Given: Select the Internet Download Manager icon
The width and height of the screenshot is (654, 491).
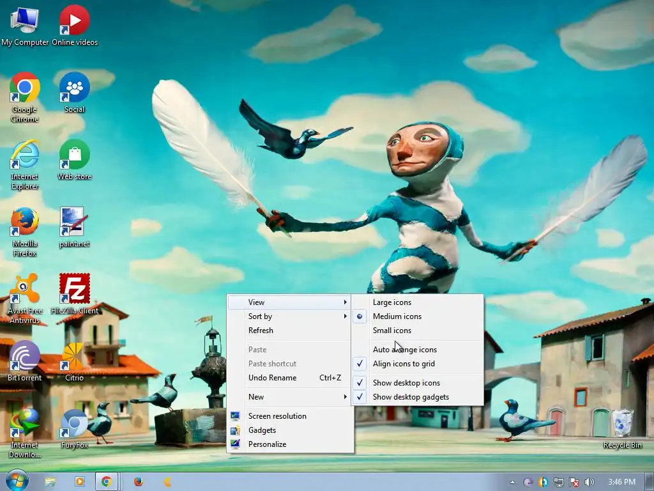Looking at the screenshot, I should [25, 433].
